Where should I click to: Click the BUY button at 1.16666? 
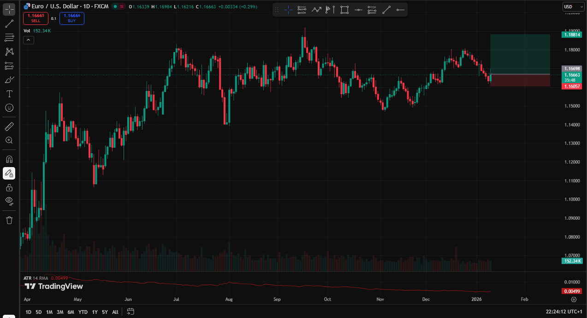coord(71,18)
